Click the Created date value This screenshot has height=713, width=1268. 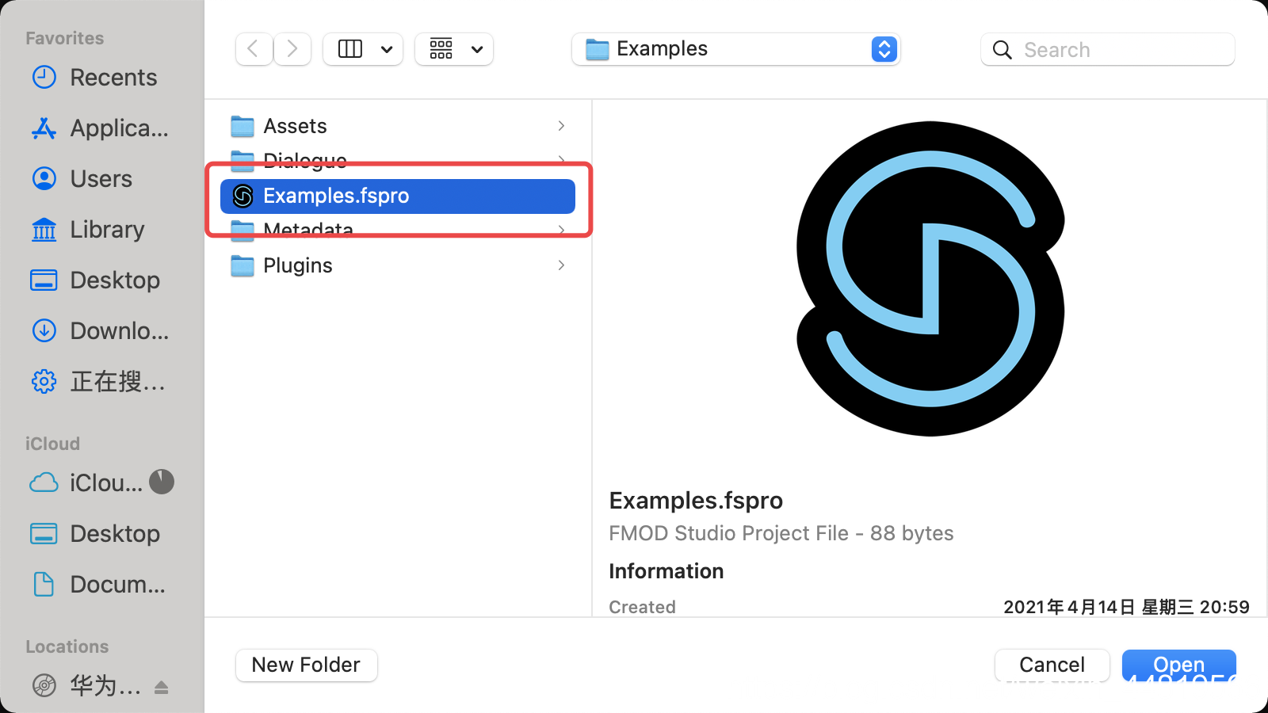pyautogui.click(x=1126, y=607)
